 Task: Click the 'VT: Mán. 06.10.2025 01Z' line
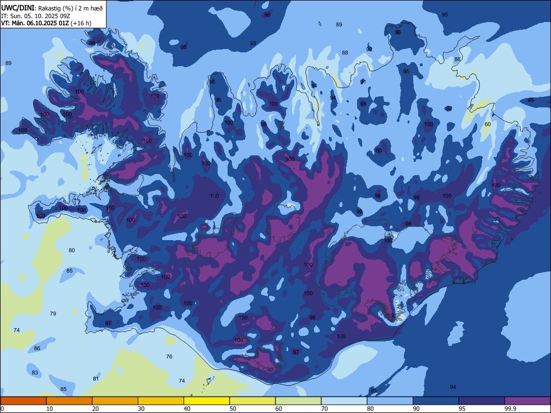(35, 23)
